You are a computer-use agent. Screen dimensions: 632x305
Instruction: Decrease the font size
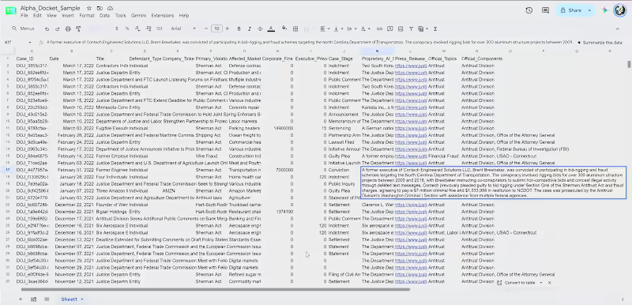click(x=206, y=29)
